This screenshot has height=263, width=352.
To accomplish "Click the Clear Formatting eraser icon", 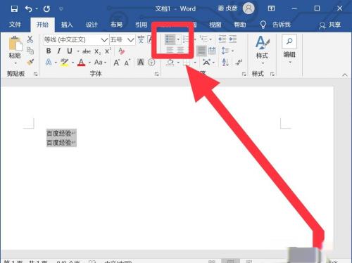I will click(x=121, y=51).
